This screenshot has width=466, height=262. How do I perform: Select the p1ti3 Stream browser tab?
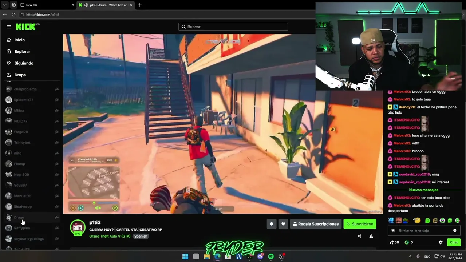[106, 5]
